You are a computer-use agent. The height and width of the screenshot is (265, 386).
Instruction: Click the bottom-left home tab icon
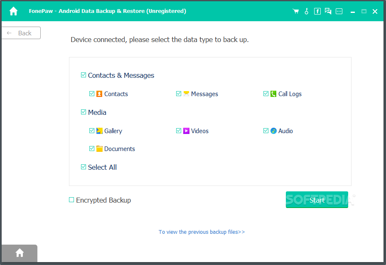(20, 253)
